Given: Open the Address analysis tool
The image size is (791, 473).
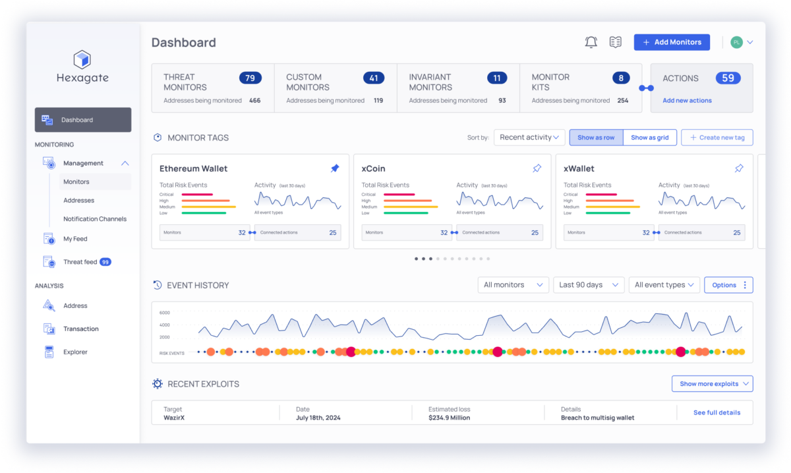Looking at the screenshot, I should tap(74, 305).
